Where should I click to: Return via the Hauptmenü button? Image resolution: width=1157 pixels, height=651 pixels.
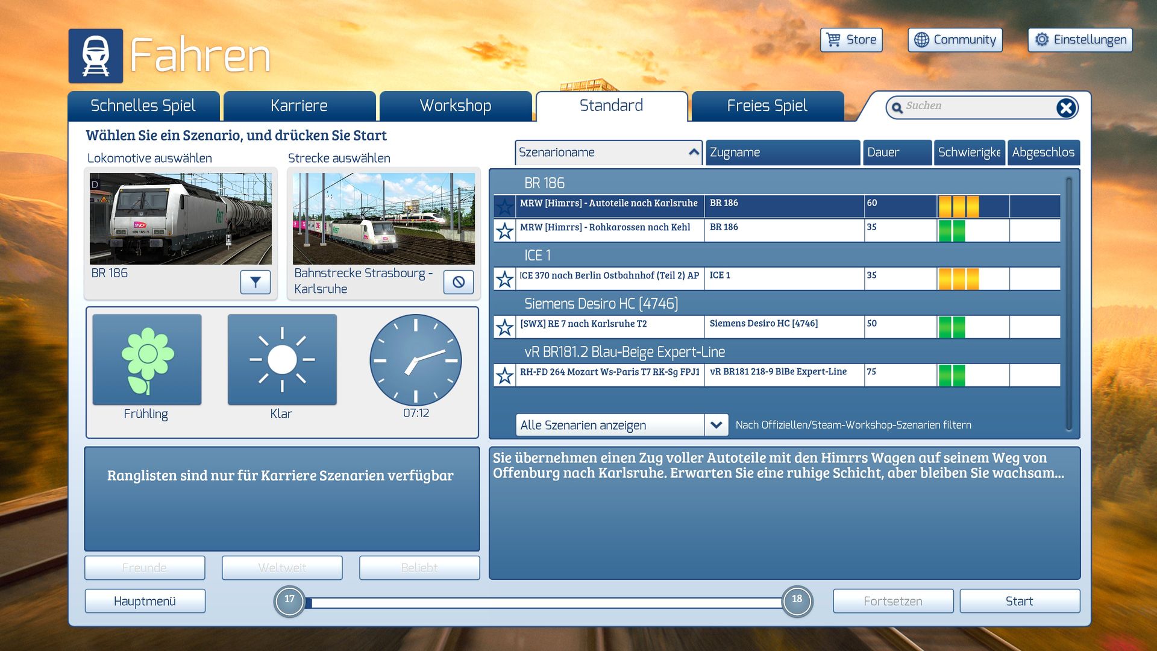click(145, 601)
